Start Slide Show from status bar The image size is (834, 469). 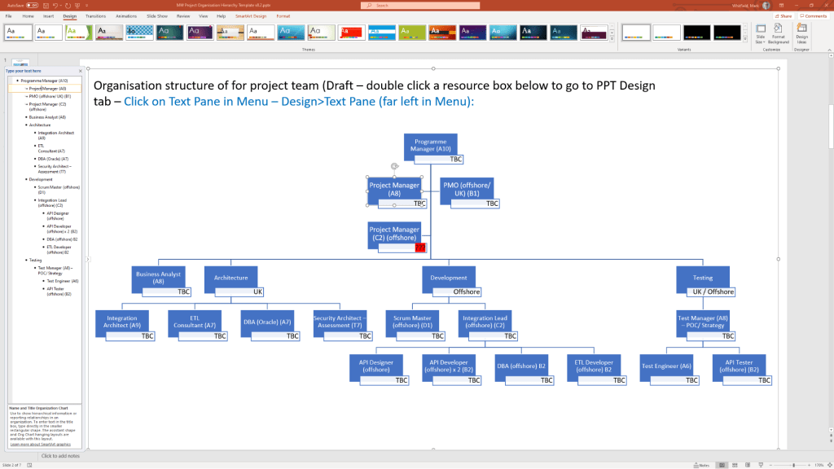759,464
